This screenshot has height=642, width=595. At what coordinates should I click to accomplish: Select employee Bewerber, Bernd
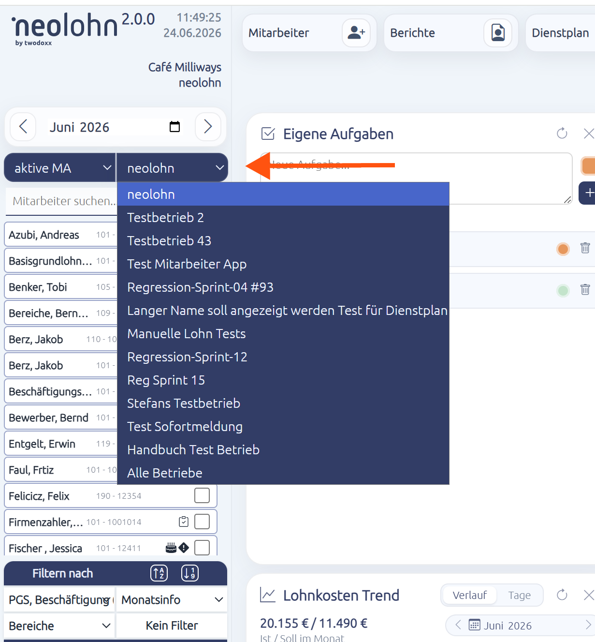click(x=61, y=418)
